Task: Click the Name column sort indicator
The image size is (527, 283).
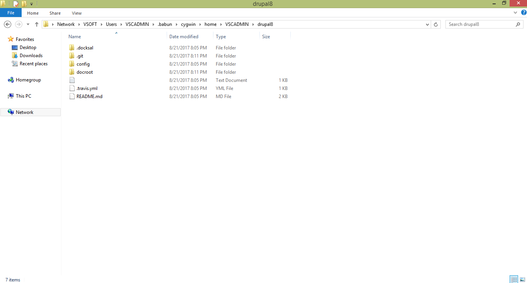Action: click(116, 33)
